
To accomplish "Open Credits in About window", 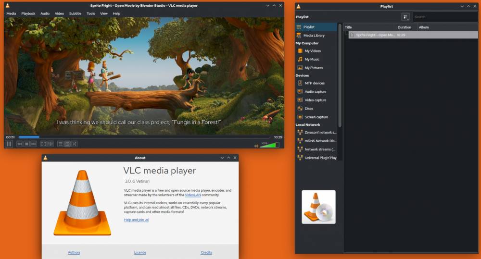I will (x=206, y=252).
